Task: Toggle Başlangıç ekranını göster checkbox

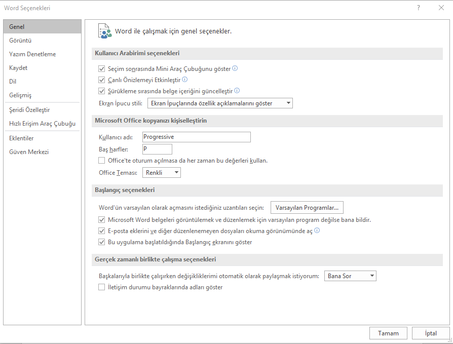Action: tap(102, 242)
